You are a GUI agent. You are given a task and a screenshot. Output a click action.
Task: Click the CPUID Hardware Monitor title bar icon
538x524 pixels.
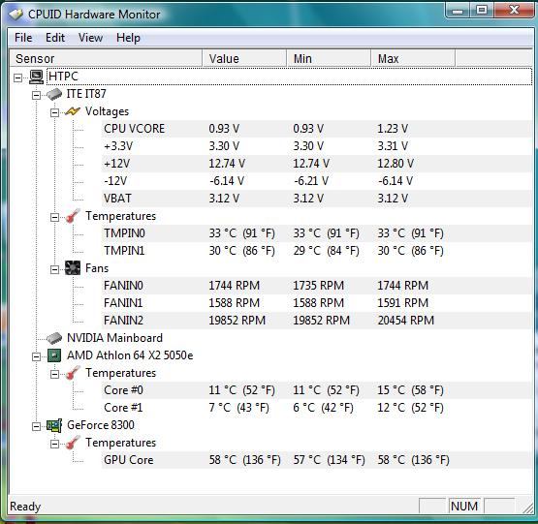16,15
